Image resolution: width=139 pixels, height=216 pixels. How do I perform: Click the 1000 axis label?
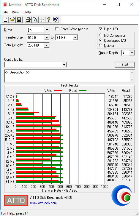(x=105, y=187)
